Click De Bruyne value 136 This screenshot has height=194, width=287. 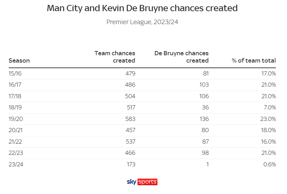point(204,119)
